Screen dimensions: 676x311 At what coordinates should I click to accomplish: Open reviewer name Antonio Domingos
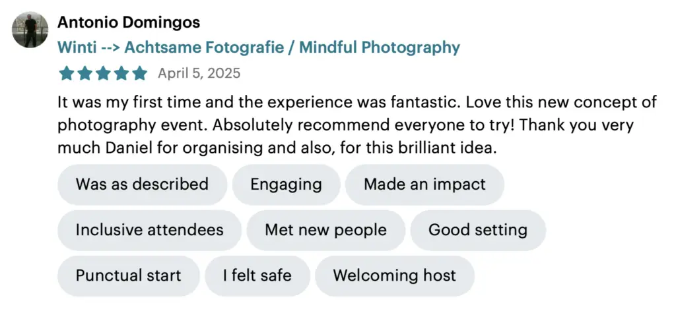point(129,22)
